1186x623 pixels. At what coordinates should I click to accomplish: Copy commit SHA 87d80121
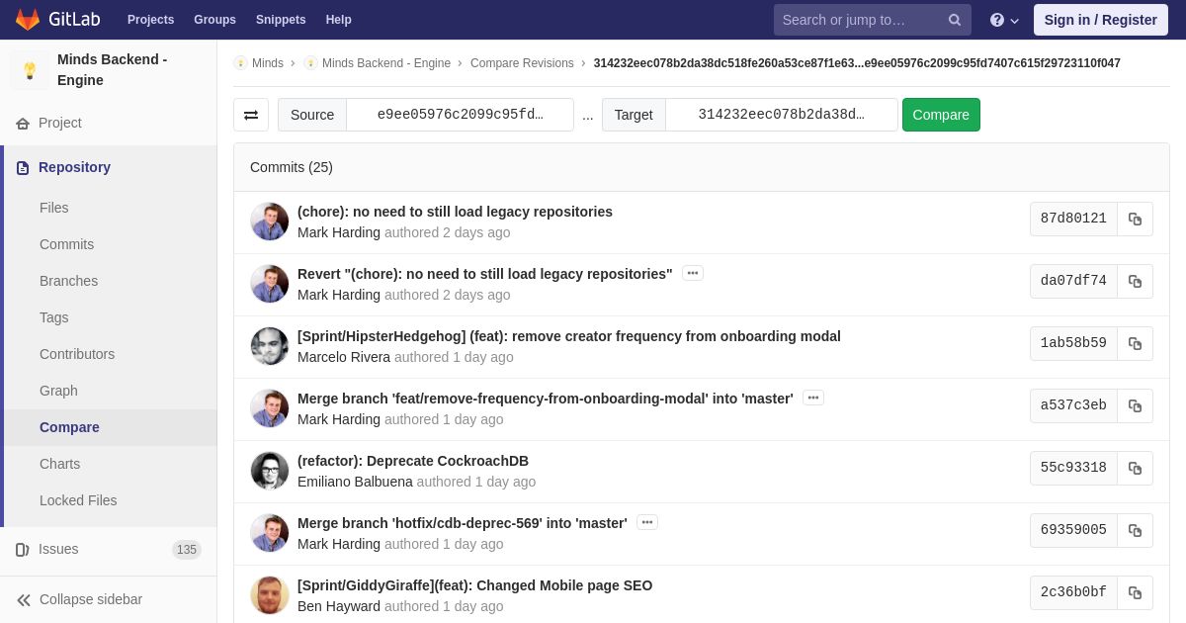tap(1135, 220)
